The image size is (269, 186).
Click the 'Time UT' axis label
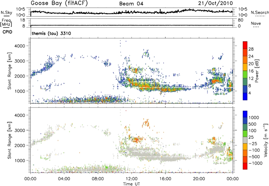click(x=131, y=184)
